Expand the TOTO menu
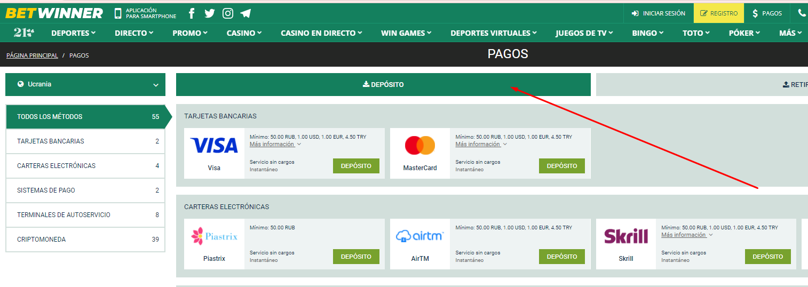This screenshot has width=808, height=287. pos(696,33)
